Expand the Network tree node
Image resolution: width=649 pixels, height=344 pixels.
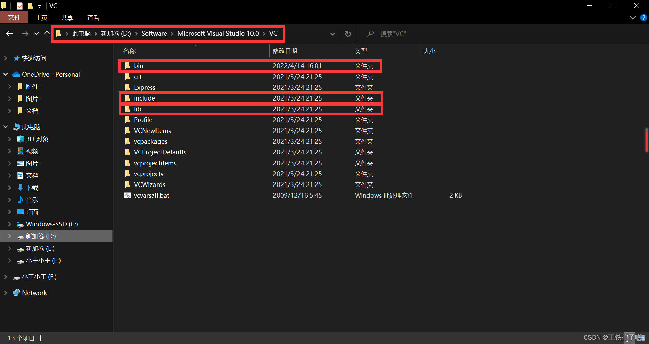coord(6,293)
